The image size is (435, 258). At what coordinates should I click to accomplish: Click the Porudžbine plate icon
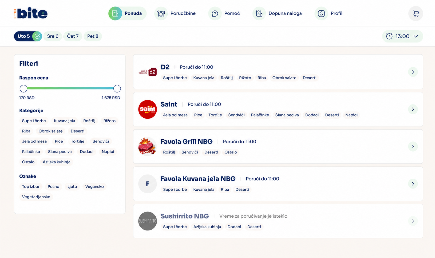pyautogui.click(x=161, y=13)
